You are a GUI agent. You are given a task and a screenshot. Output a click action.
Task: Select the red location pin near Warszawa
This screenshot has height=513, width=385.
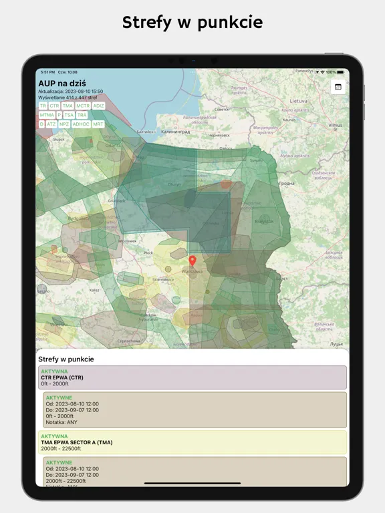click(192, 261)
